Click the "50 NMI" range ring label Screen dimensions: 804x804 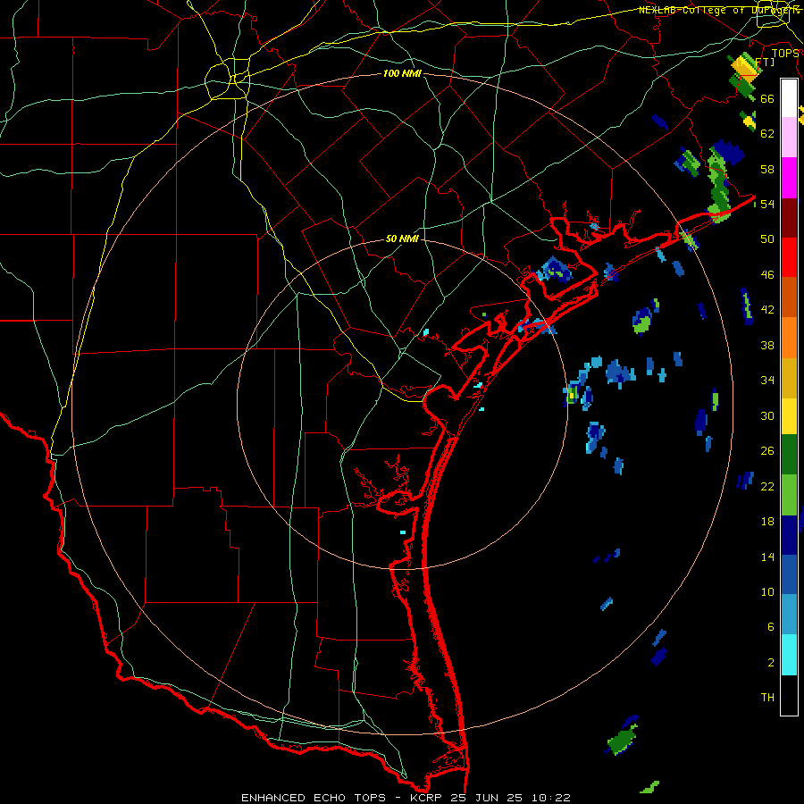coord(402,239)
